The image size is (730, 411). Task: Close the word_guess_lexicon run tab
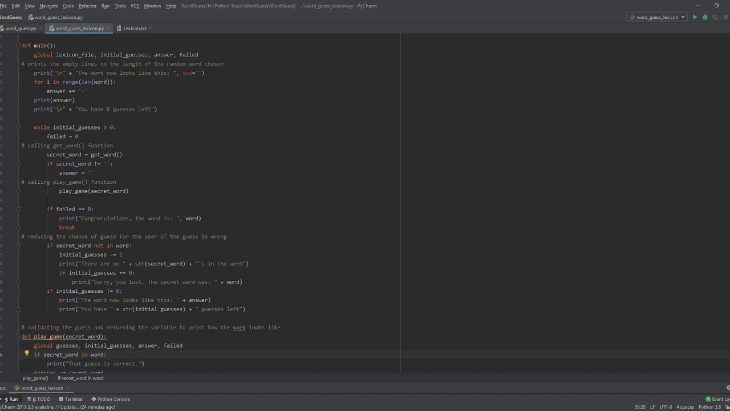68,388
